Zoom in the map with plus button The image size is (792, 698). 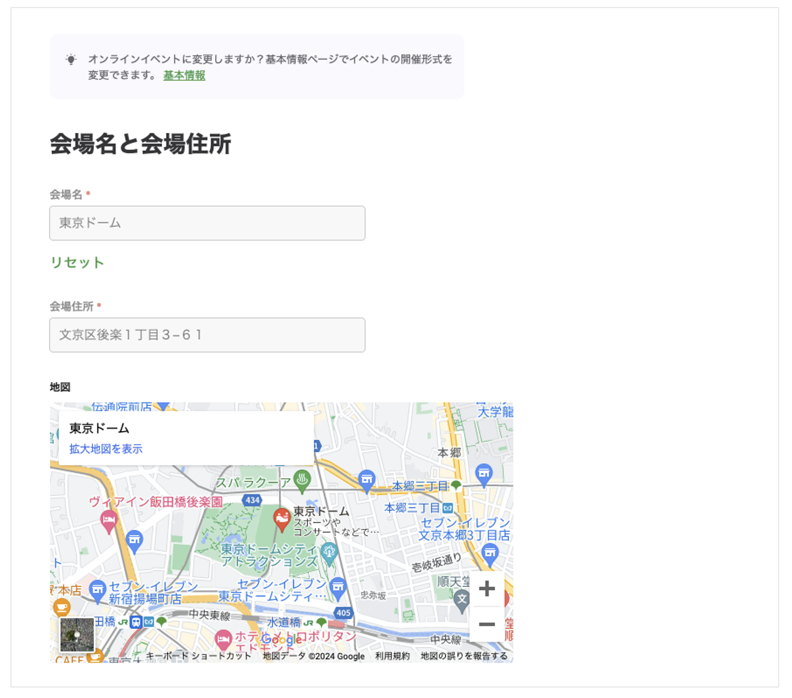coord(486,588)
